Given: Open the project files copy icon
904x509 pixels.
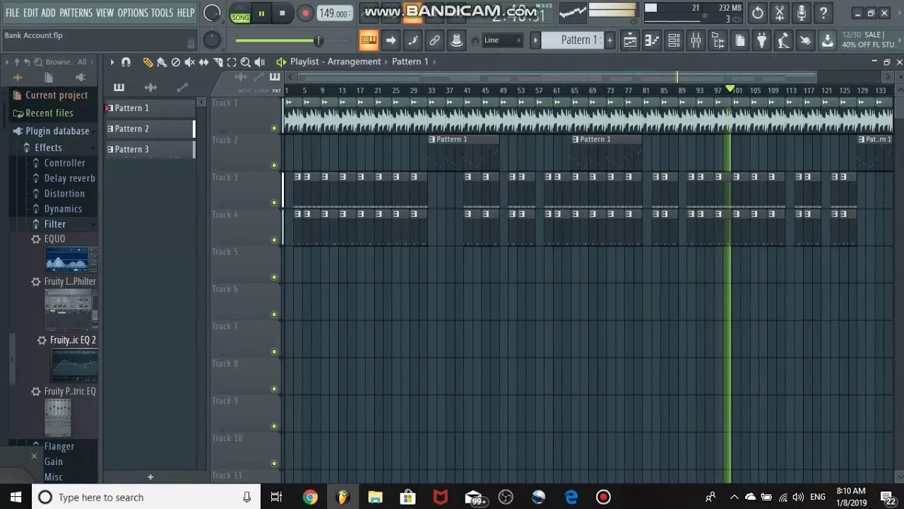Looking at the screenshot, I should click(x=739, y=40).
